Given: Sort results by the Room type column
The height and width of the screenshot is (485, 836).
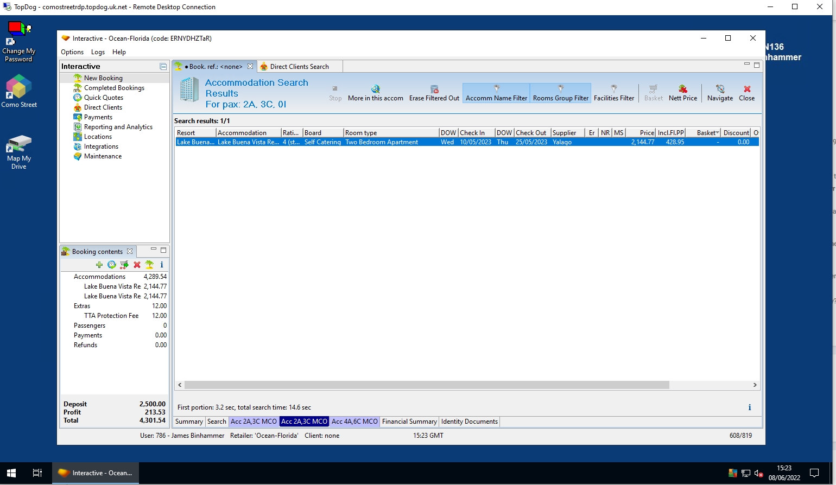Looking at the screenshot, I should [x=391, y=133].
